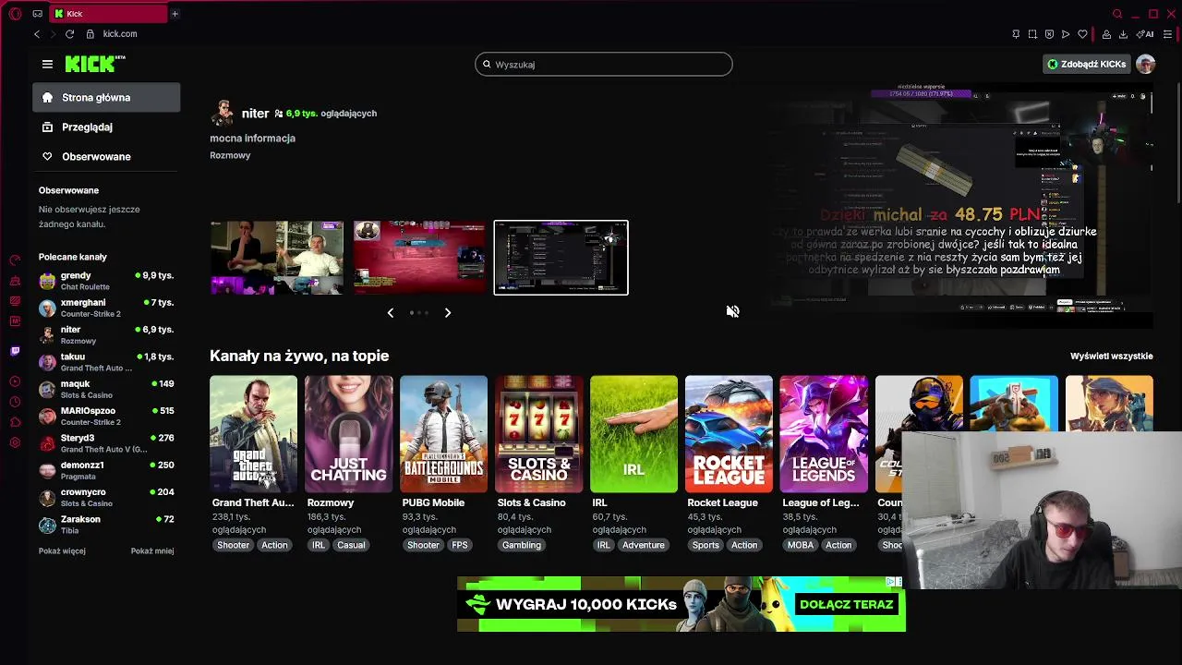Click the Gambling tag under Slots & Casino
Screen dimensions: 1182x665
pos(522,545)
